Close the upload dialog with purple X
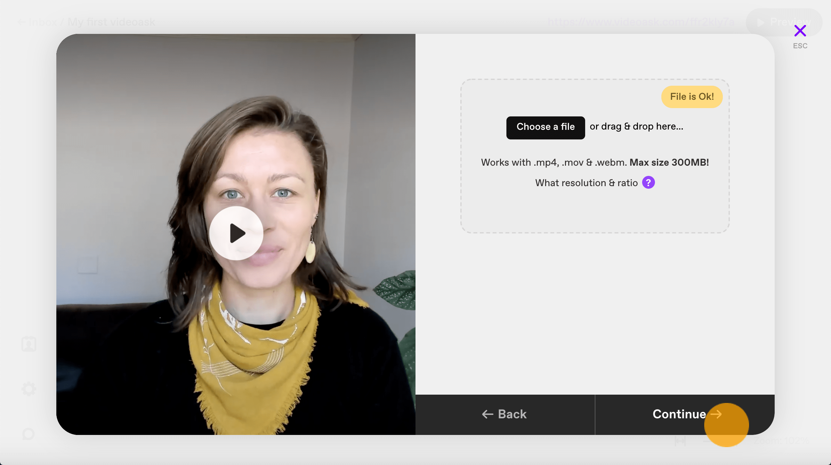 [x=800, y=31]
